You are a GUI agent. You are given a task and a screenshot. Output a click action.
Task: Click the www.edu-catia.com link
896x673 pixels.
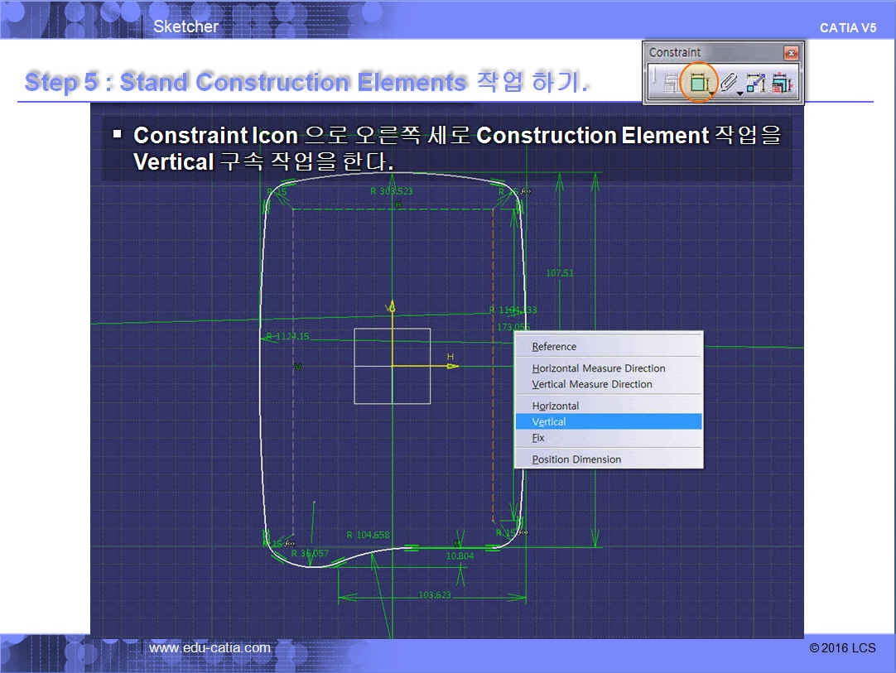(x=210, y=647)
